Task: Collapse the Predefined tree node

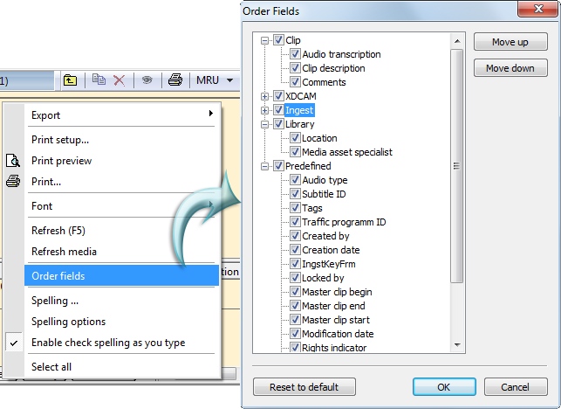Action: (264, 166)
